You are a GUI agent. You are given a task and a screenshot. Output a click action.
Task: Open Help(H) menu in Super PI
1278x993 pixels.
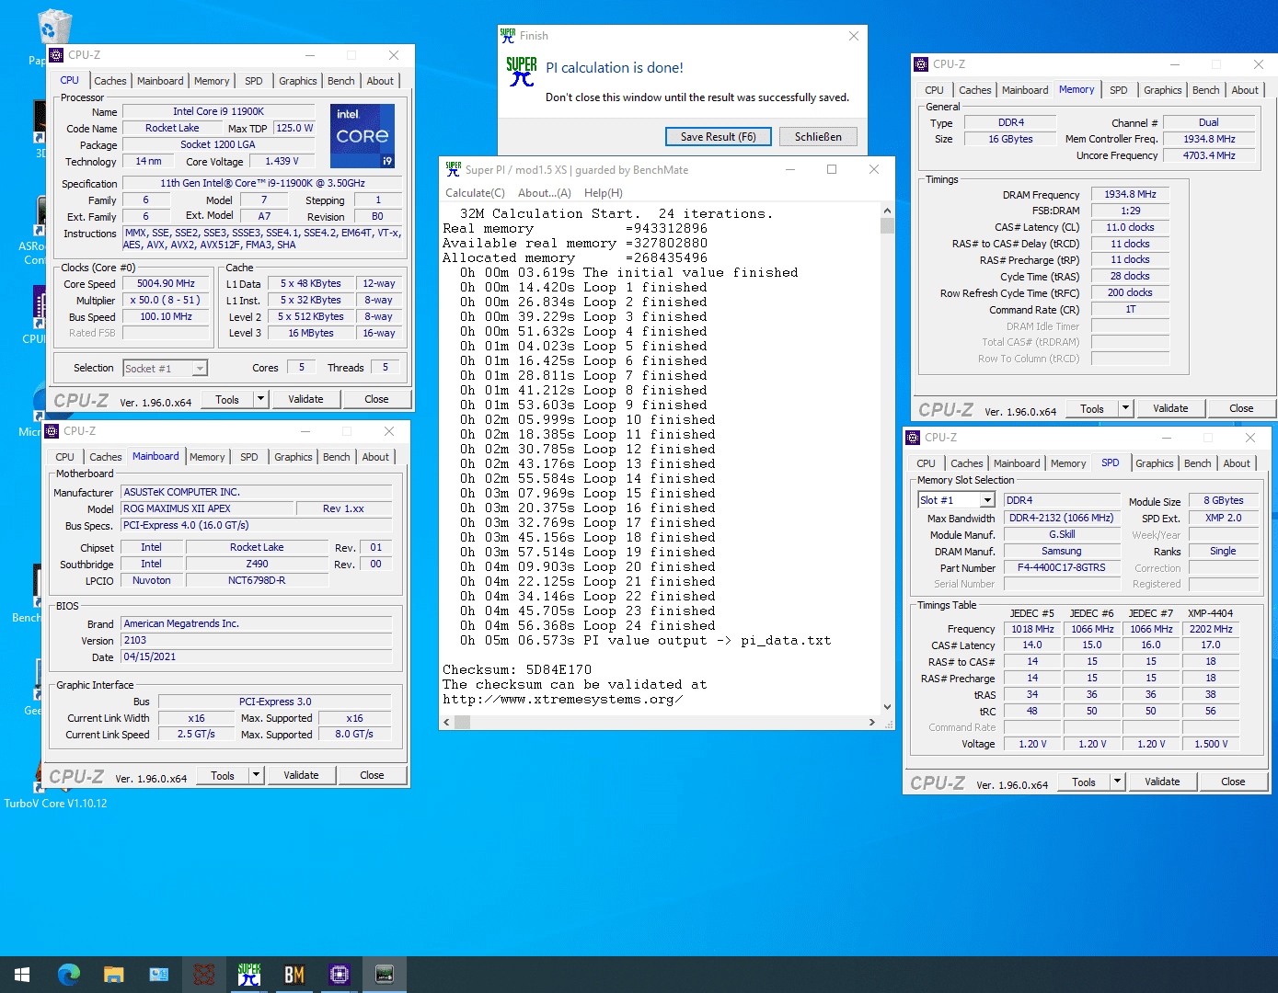pyautogui.click(x=604, y=193)
